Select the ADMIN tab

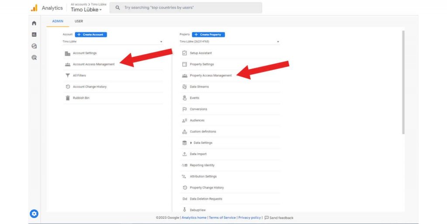[x=58, y=21]
